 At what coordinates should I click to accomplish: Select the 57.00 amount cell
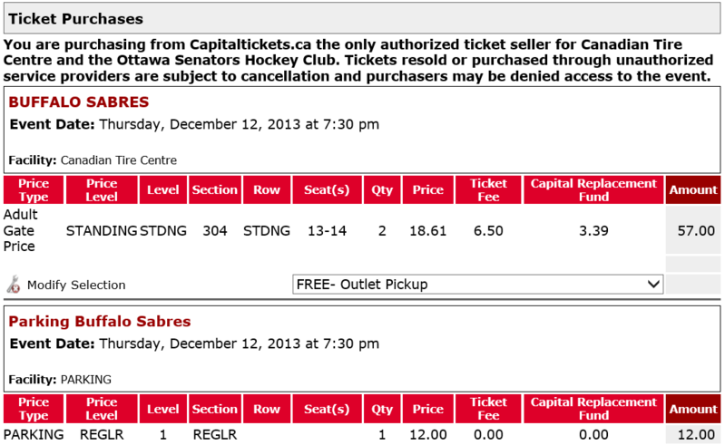coord(696,230)
